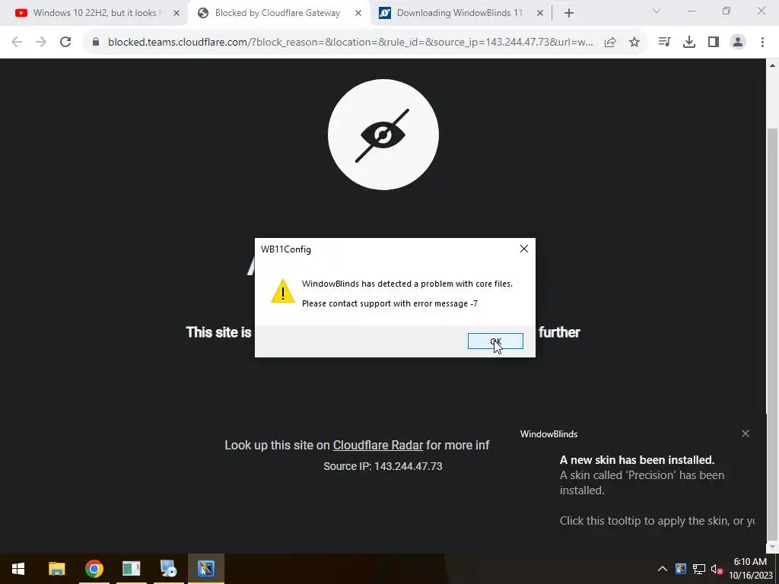Reload the current page

(x=65, y=43)
